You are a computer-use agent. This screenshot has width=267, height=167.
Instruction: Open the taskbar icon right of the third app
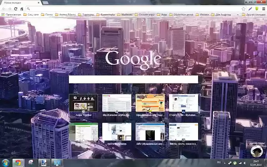[x=44, y=163]
